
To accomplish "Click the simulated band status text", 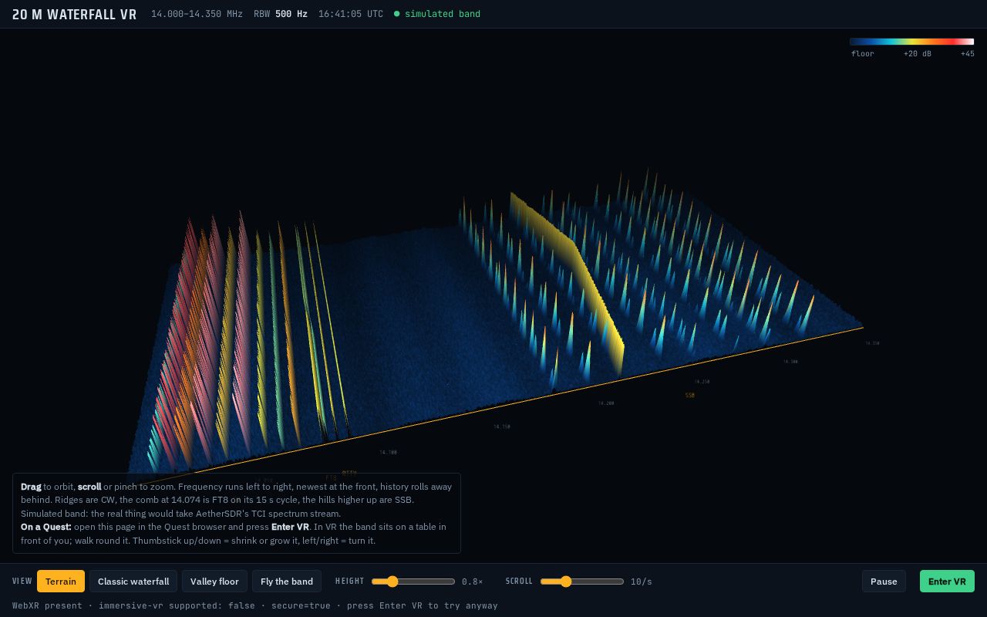I will [443, 14].
